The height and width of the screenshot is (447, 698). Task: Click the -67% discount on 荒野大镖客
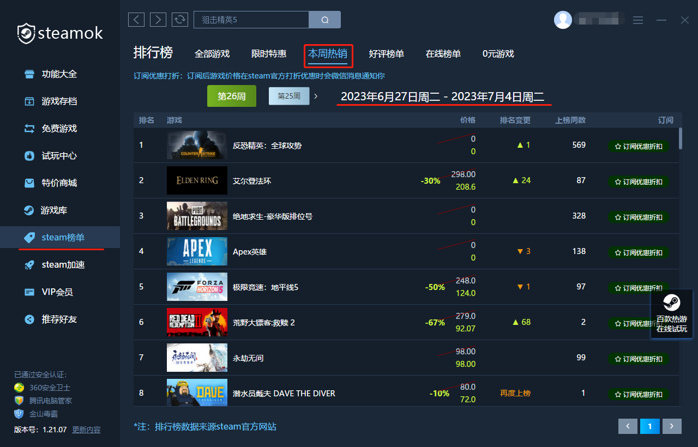pos(435,323)
